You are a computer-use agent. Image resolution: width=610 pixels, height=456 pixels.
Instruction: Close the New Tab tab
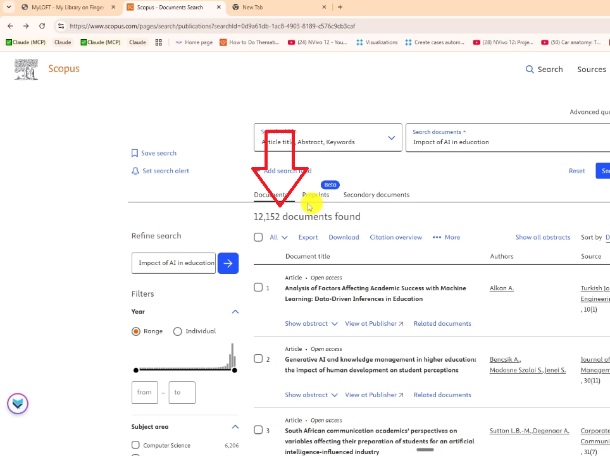[325, 7]
